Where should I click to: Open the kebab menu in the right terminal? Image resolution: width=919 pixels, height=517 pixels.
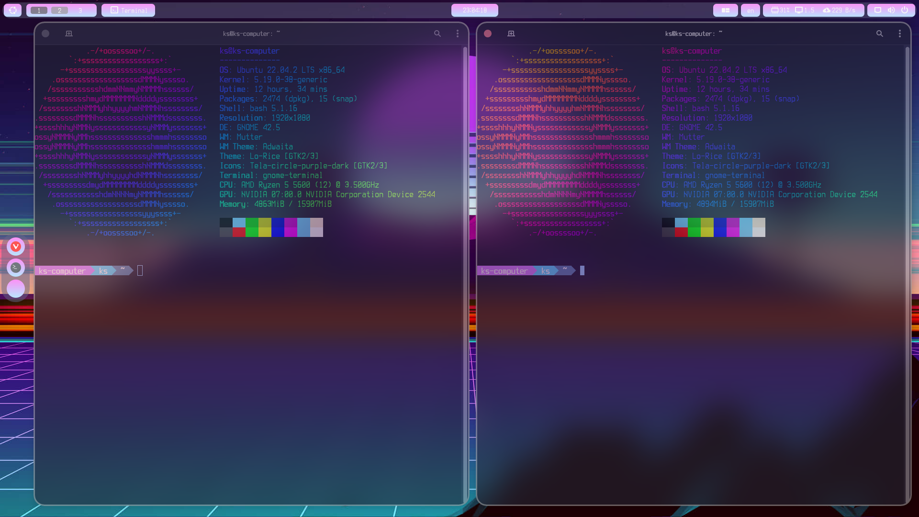click(x=899, y=34)
